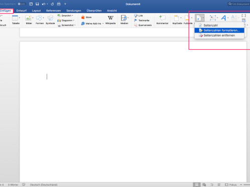Select the Einfügen ribbon tab
Image resolution: width=250 pixels, height=187 pixels.
coord(6,11)
